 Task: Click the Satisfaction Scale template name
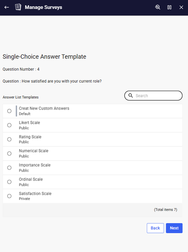[x=35, y=194]
